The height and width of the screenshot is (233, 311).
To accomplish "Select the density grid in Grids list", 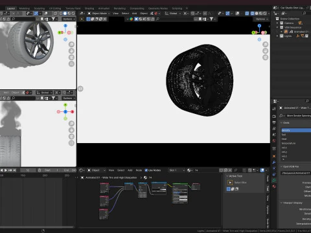I will (x=296, y=130).
